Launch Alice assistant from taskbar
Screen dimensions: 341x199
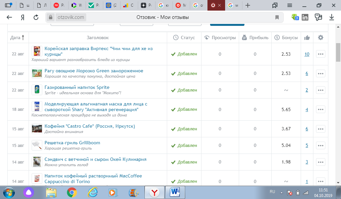click(x=29, y=192)
